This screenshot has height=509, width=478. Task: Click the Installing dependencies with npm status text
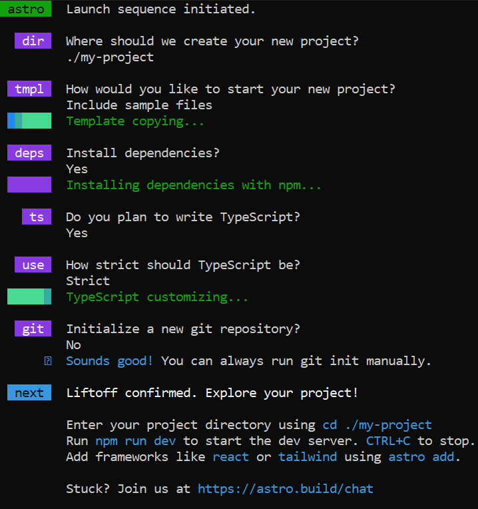pos(194,185)
